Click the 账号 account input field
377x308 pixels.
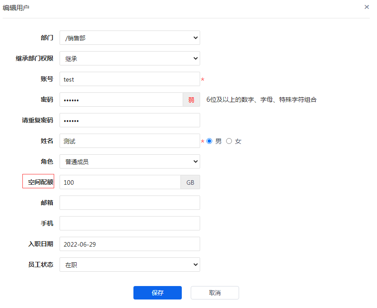coord(129,79)
